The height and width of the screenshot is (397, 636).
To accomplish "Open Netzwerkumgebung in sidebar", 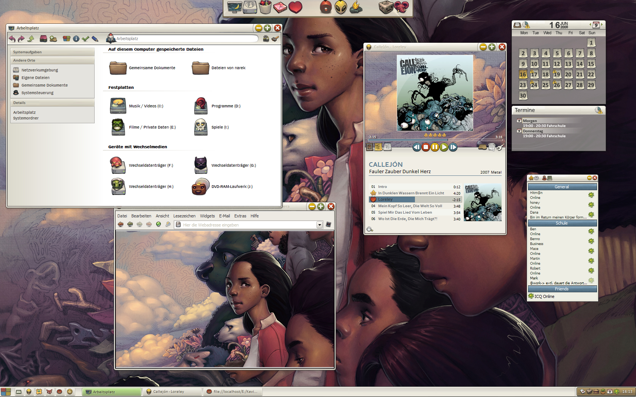I will pyautogui.click(x=36, y=70).
